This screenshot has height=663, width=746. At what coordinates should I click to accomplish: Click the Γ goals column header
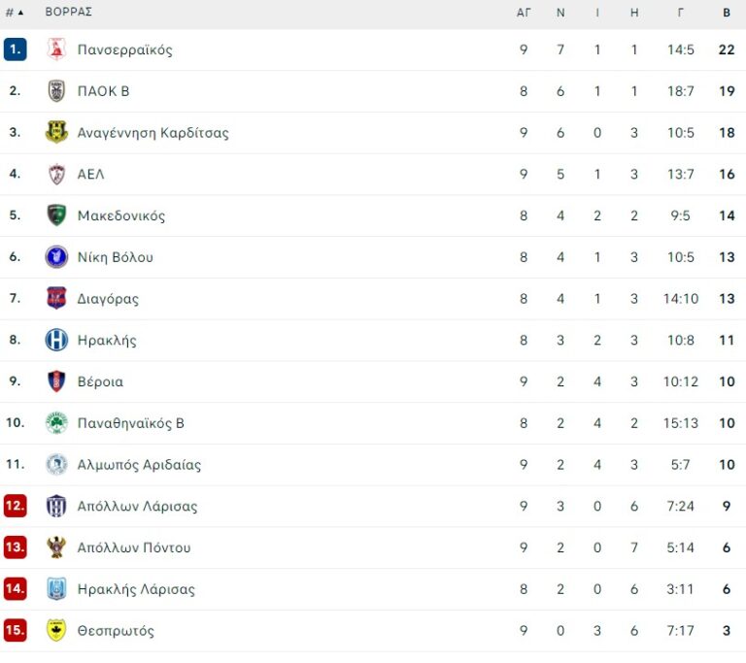[681, 13]
